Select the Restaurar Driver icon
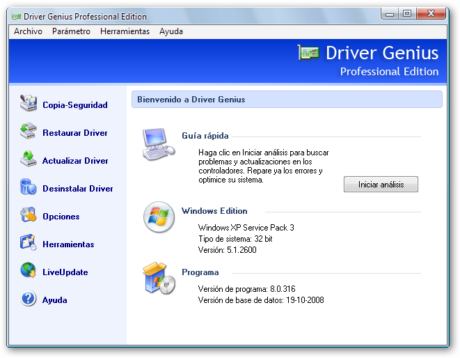460x358 pixels. point(29,132)
